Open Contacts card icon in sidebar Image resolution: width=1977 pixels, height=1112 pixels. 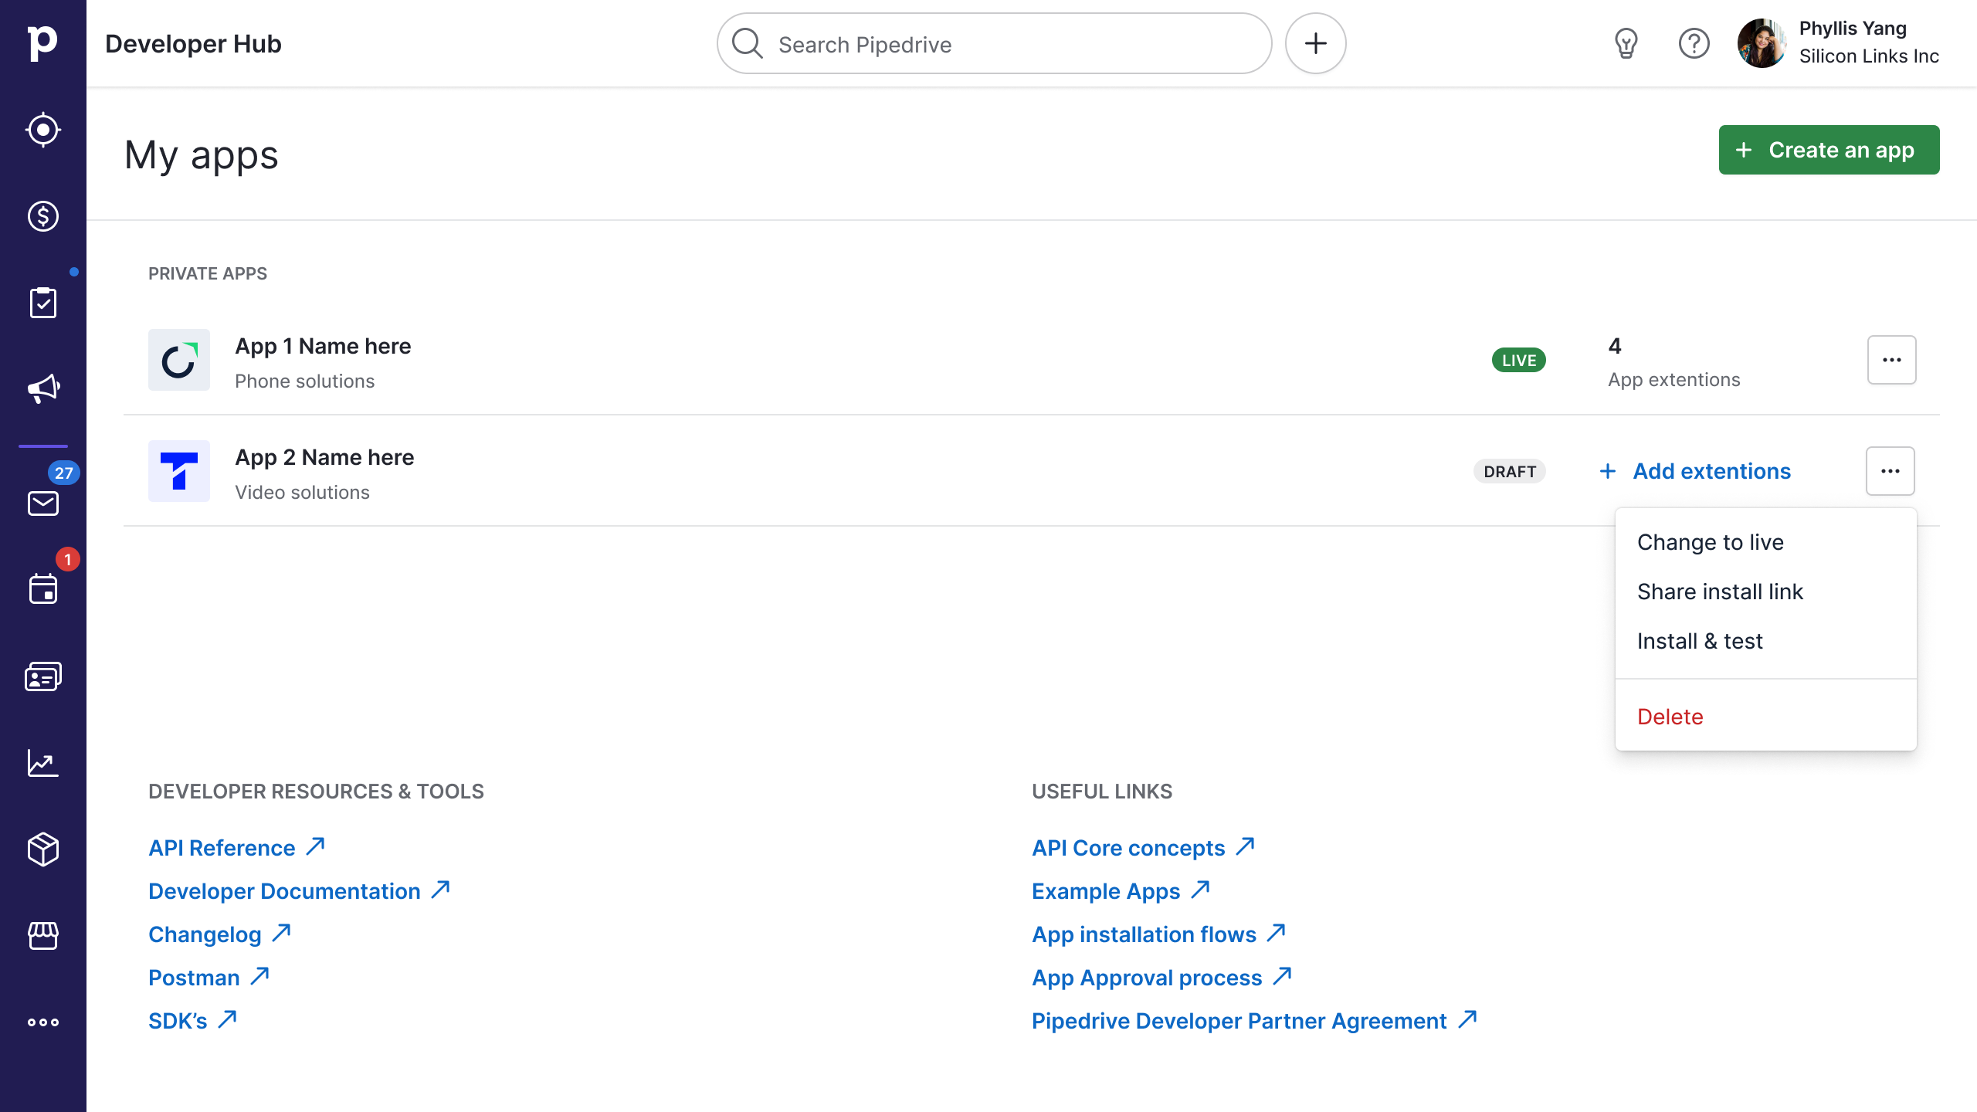click(x=43, y=676)
